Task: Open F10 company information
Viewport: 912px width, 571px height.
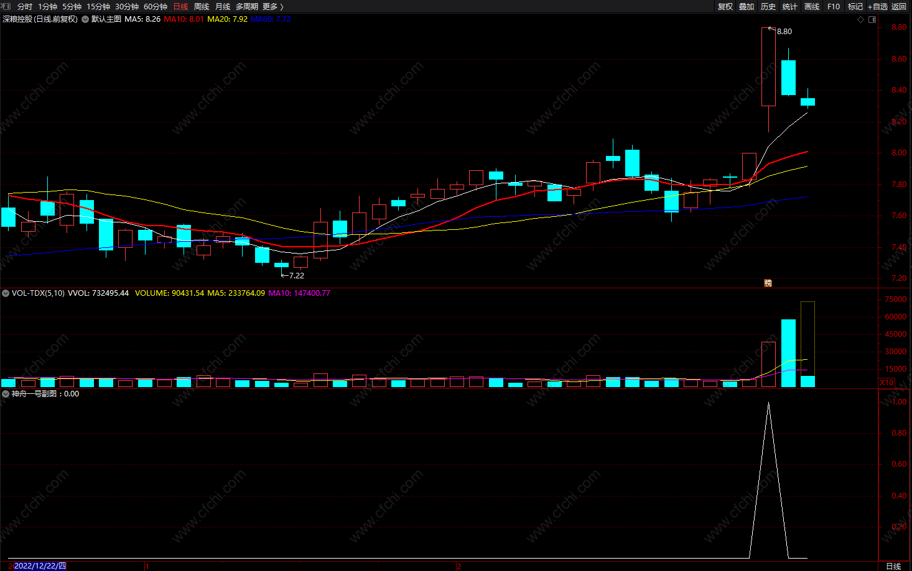Action: tap(834, 6)
